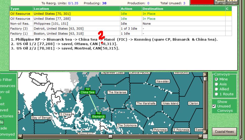Select the Factories filter option
Image resolution: width=245 pixels, height=140 pixels.
[x=7, y=116]
